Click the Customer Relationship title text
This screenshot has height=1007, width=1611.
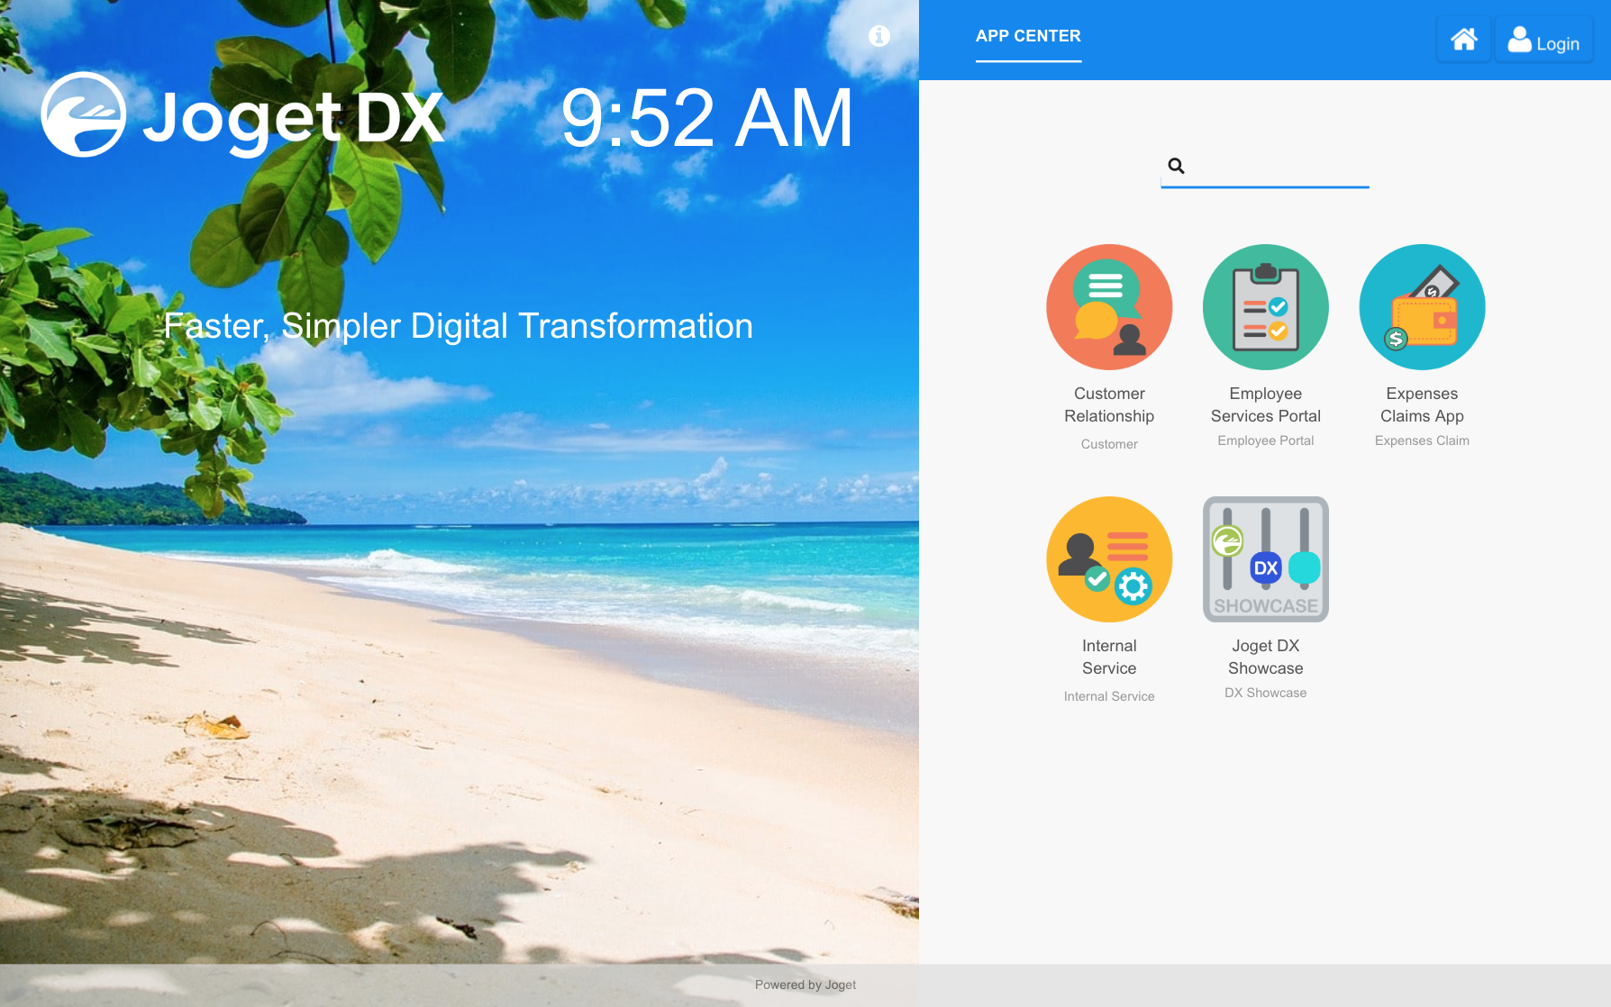[1109, 404]
